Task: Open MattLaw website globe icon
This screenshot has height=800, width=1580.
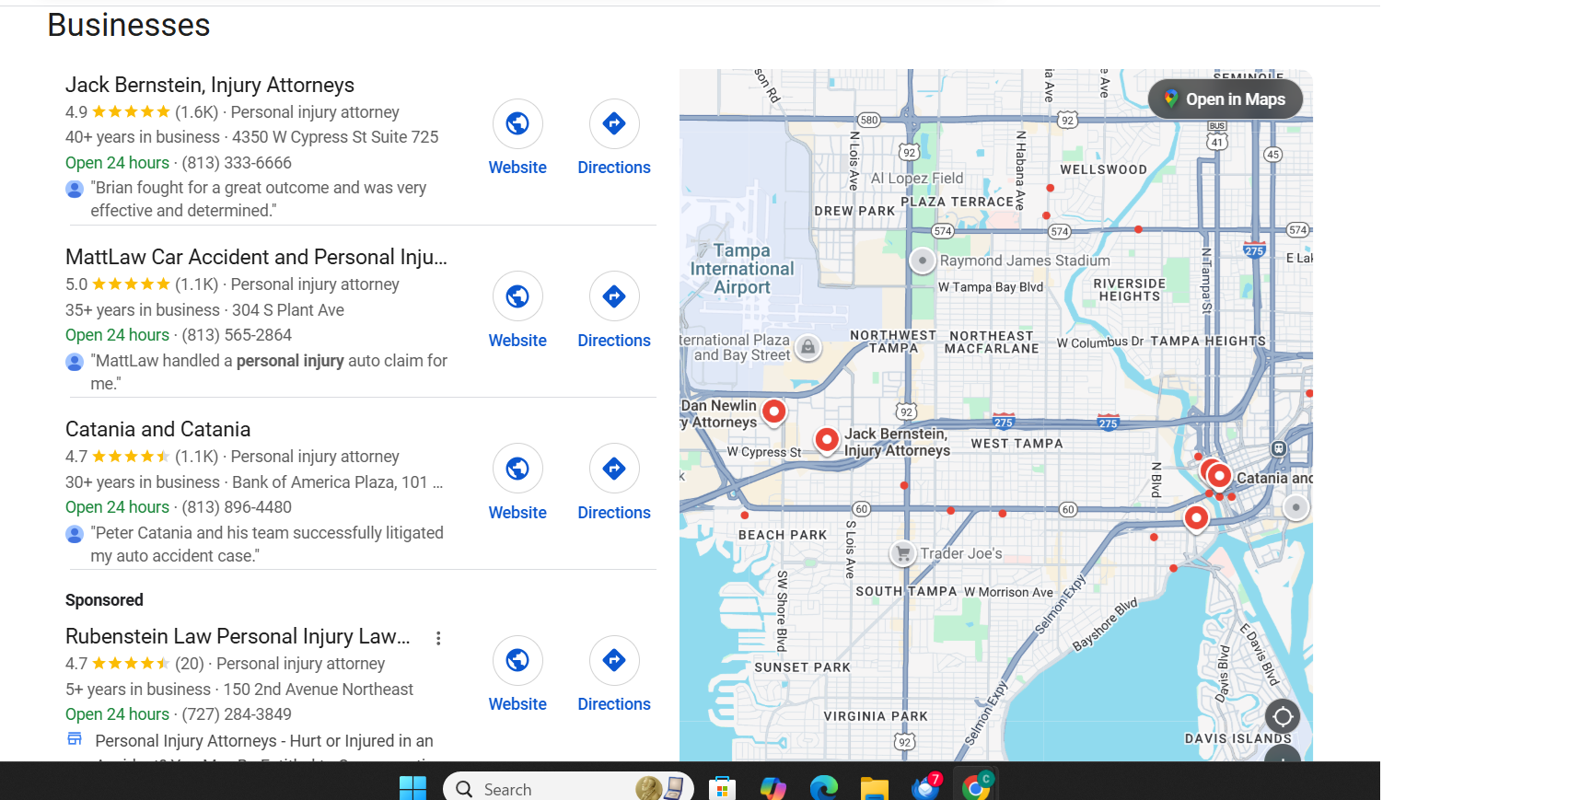Action: coord(517,296)
